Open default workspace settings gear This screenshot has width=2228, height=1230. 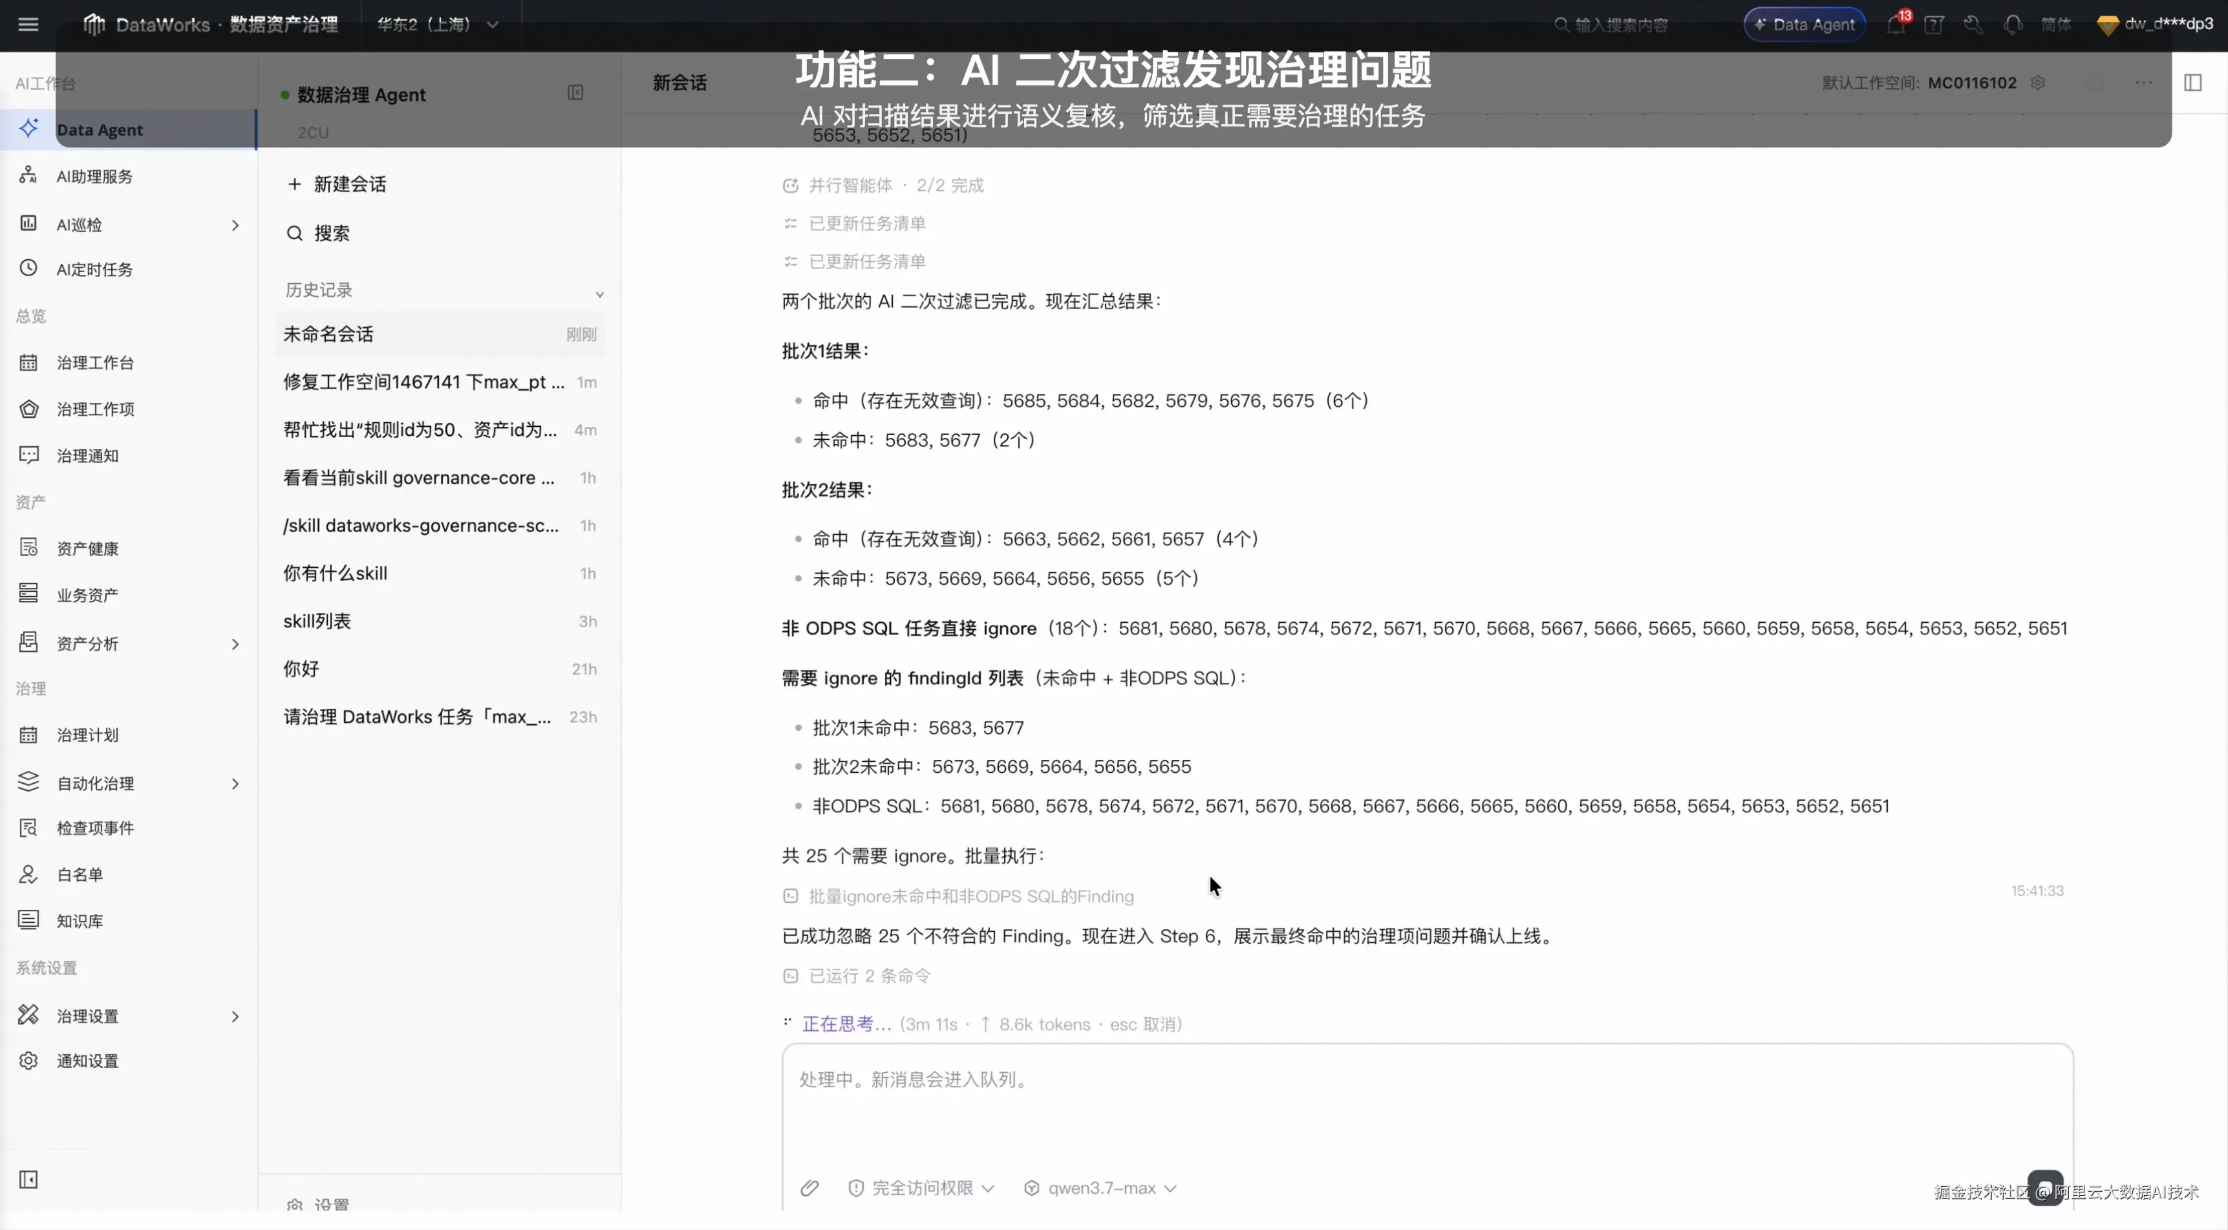click(x=2038, y=82)
